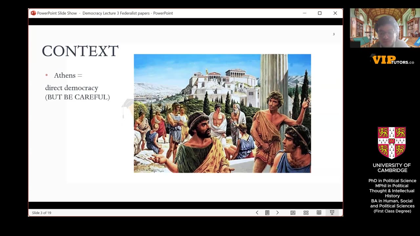Minimize the PowerPoint Slide Show window
Viewport: 420px width, 236px height.
point(304,13)
